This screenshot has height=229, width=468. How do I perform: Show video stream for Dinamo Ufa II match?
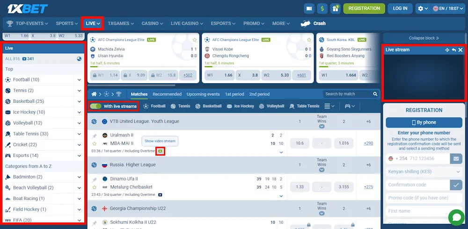(x=160, y=195)
